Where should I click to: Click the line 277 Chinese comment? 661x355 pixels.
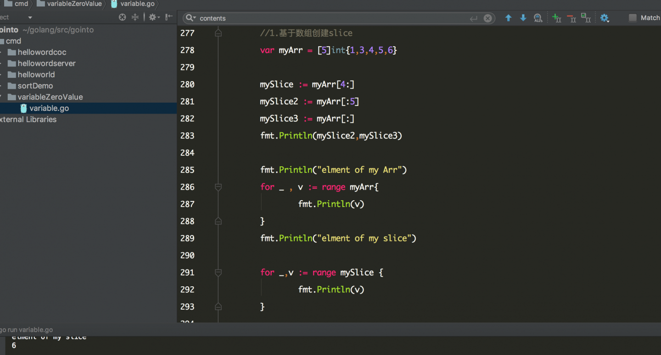(306, 33)
